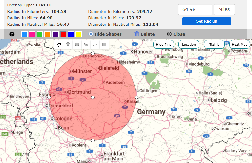Click Diameter In Kilometers value 209.17
This screenshot has height=163, width=252.
(145, 12)
